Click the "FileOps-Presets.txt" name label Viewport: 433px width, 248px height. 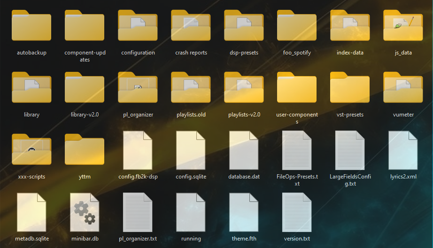pos(297,180)
